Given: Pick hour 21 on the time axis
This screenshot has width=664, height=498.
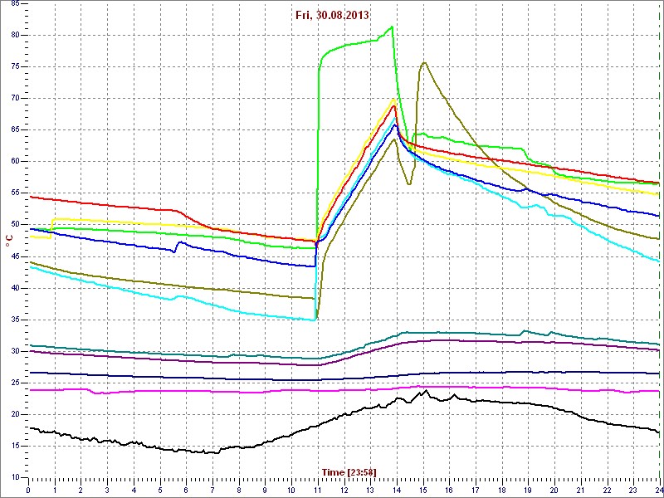Looking at the screenshot, I should (580, 490).
